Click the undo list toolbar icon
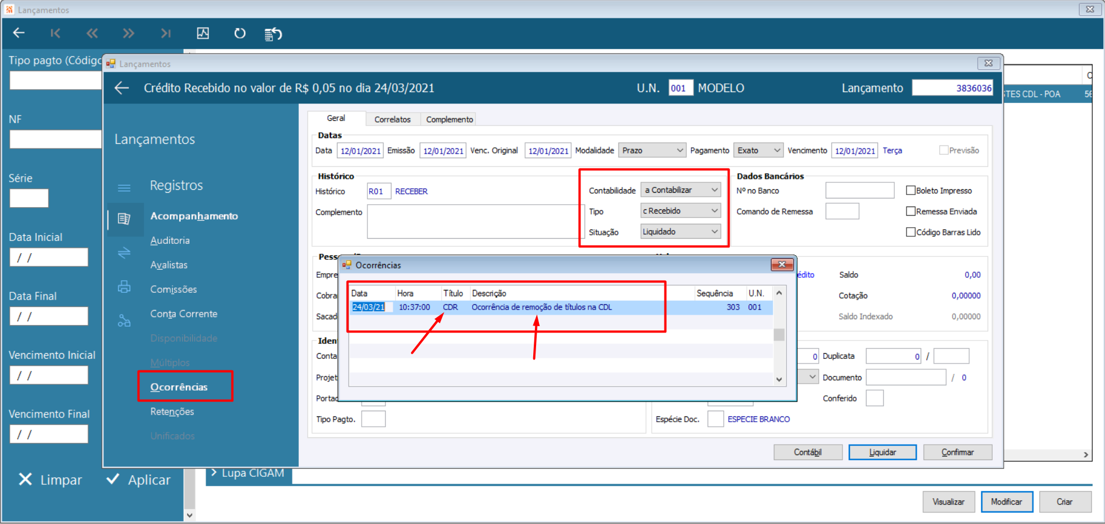Image resolution: width=1105 pixels, height=524 pixels. coord(273,34)
